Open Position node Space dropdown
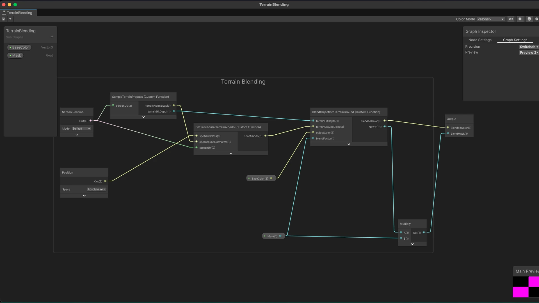Viewport: 539px width, 303px height. point(96,189)
